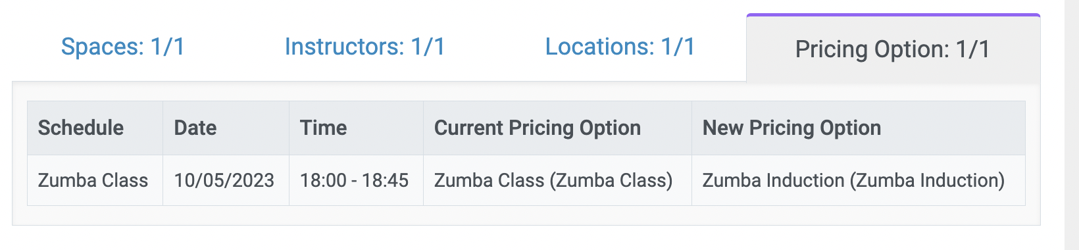Switch to the Spaces: 1/1 tab
Image resolution: width=1079 pixels, height=250 pixels.
click(122, 47)
